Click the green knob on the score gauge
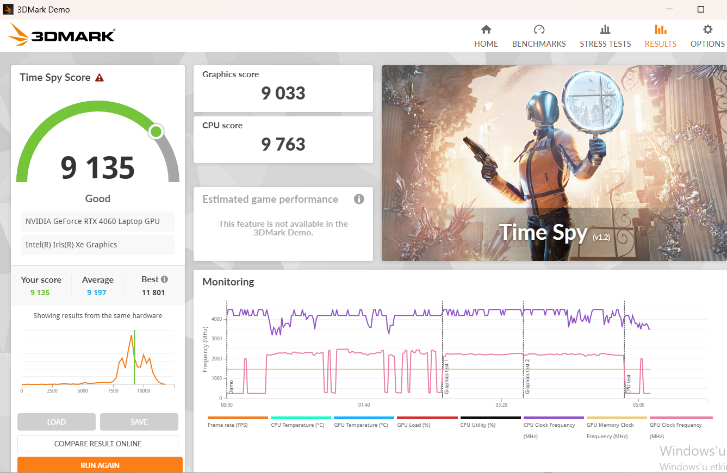The image size is (727, 473). 156,131
